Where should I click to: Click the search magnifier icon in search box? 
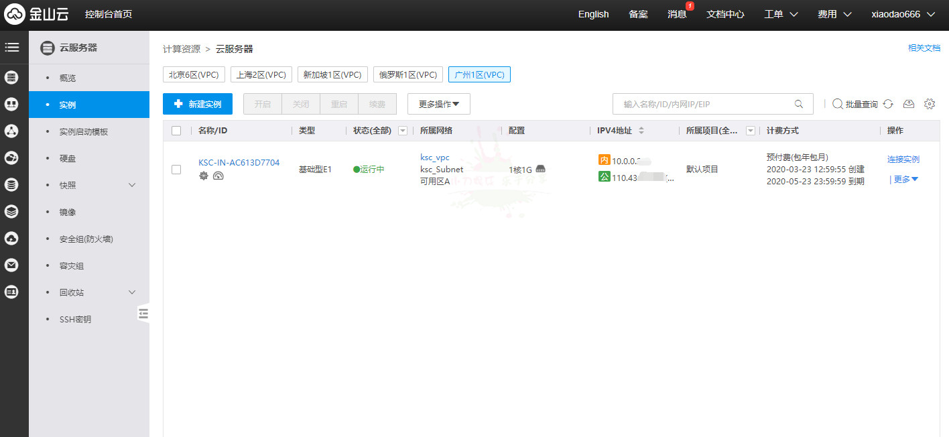point(798,104)
